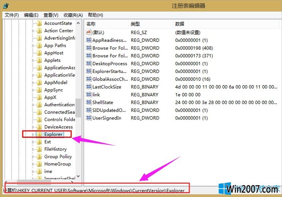The width and height of the screenshot is (282, 197).
Task: Expand the Explorer key
Action: pos(33,134)
